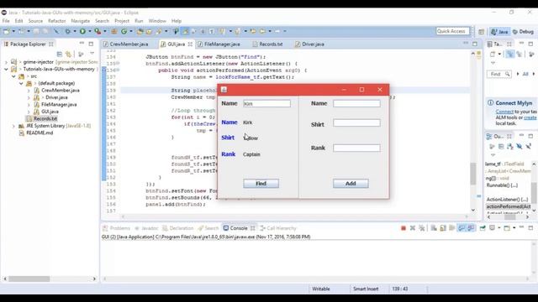The height and width of the screenshot is (302, 538).
Task: Click the New Task icon in Task List
Action: (x=493, y=54)
